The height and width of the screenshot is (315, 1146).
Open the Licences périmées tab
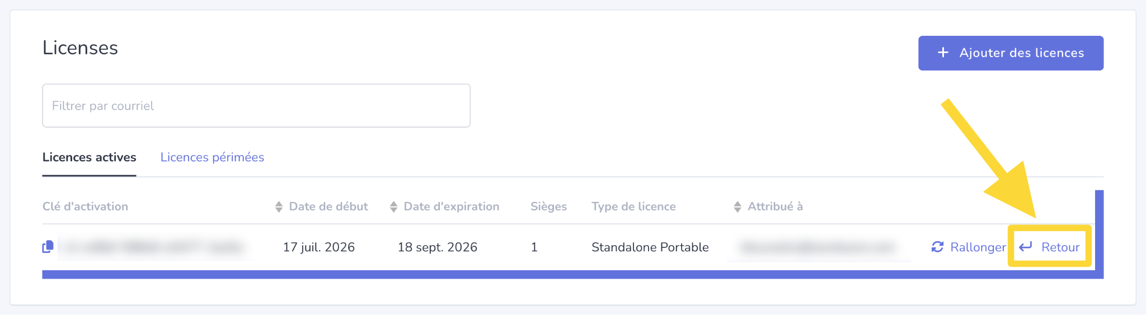[212, 157]
